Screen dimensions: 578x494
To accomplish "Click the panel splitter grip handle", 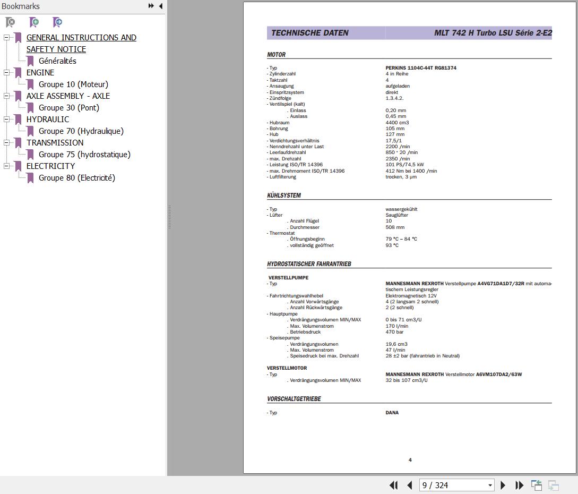I will click(x=169, y=217).
